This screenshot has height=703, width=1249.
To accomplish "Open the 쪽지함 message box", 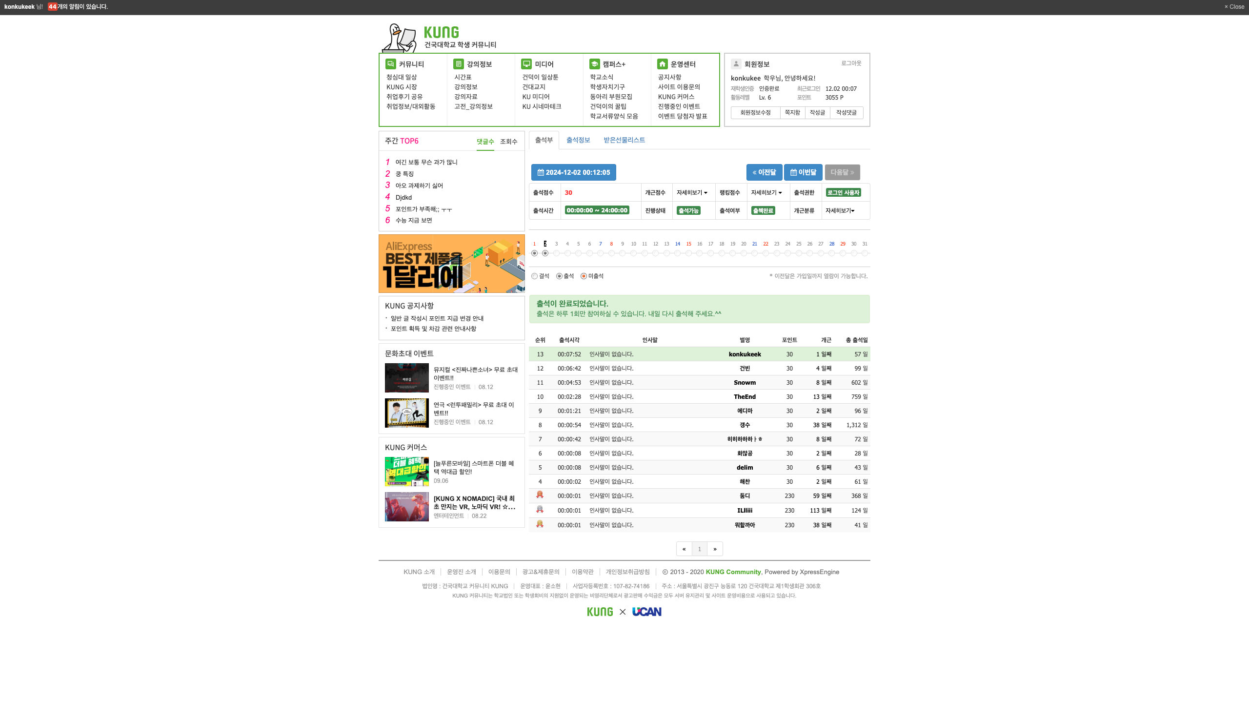I will tap(792, 113).
